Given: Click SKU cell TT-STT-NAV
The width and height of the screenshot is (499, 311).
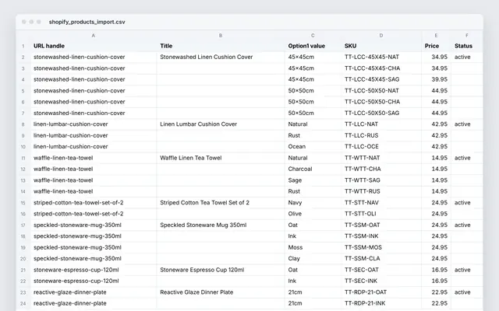Looking at the screenshot, I should pyautogui.click(x=381, y=203).
